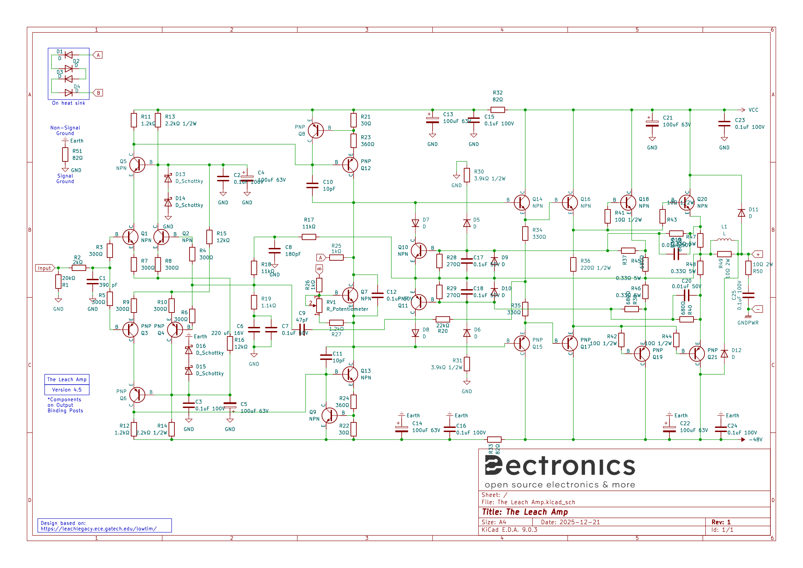Screen dimensions: 803x568
Task: Click the D4 diode in heat sink box
Action: [x=69, y=93]
